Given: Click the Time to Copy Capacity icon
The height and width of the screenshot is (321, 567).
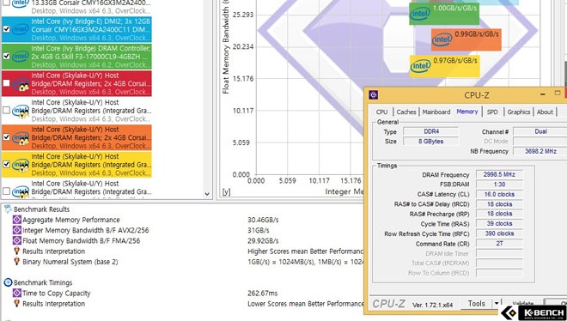Looking at the screenshot, I should point(17,294).
